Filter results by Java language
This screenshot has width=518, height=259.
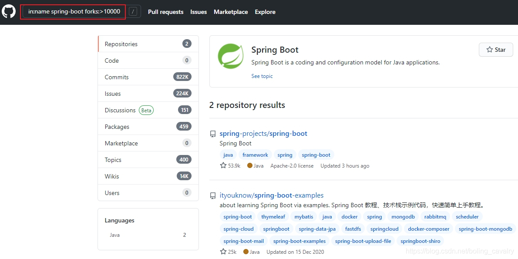(148, 235)
